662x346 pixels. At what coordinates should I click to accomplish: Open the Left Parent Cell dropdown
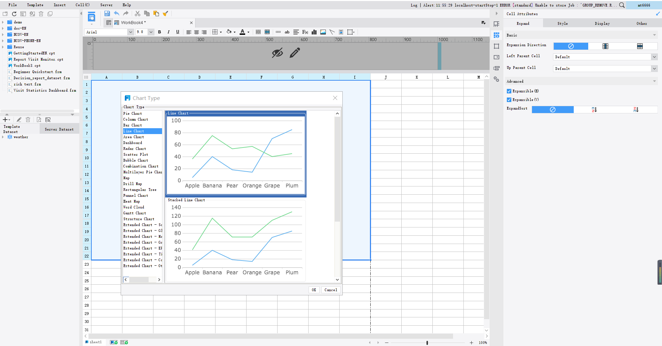(654, 57)
